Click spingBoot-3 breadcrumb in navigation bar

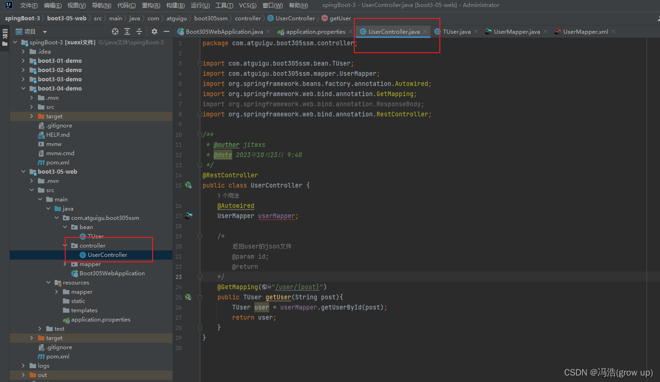pos(22,18)
